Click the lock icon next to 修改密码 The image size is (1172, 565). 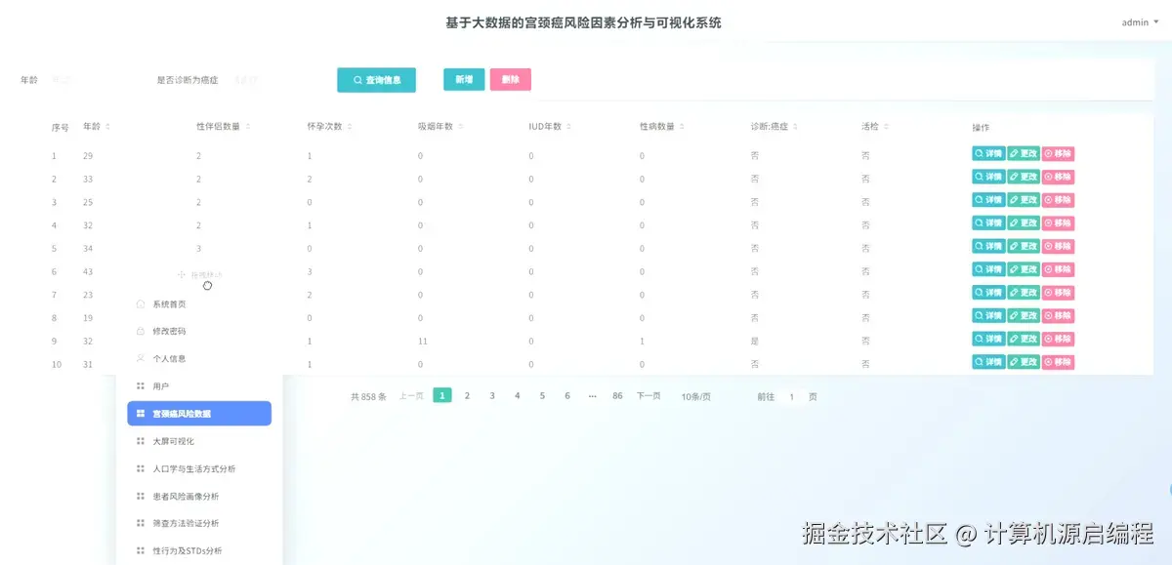(x=141, y=330)
